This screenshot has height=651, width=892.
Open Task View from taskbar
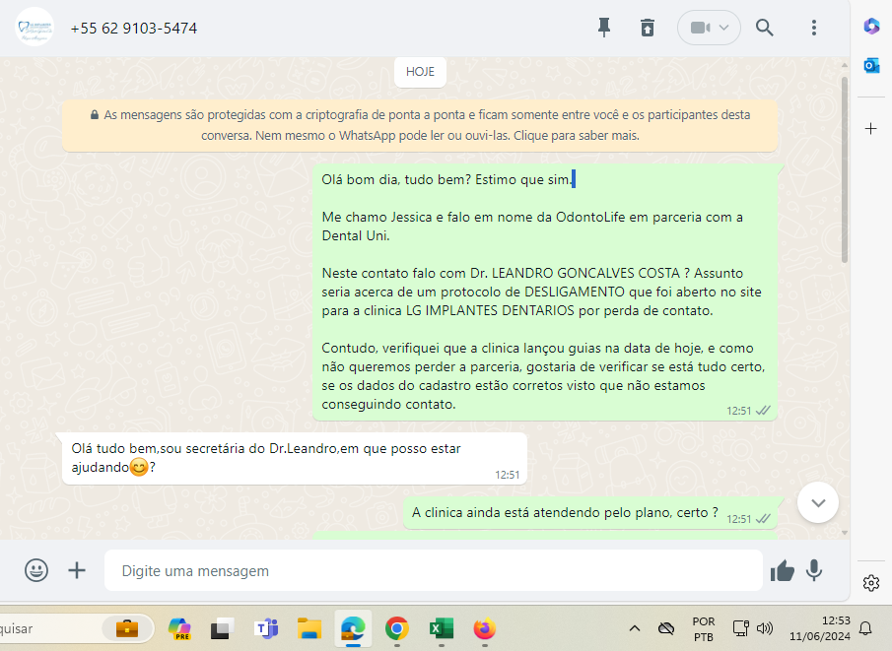coord(222,628)
